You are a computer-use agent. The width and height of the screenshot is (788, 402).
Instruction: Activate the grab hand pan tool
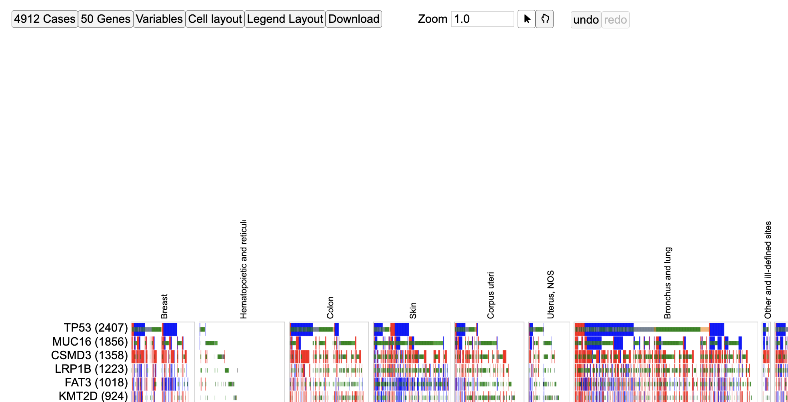point(545,19)
